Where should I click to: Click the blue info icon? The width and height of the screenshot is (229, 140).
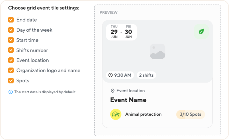[11, 92]
